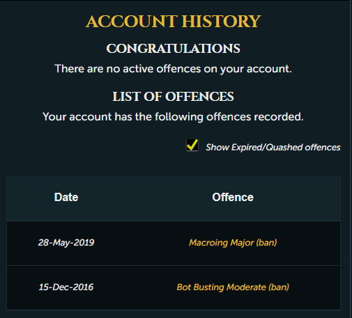Click the word 'OFFENCES' in the list heading

199,97
